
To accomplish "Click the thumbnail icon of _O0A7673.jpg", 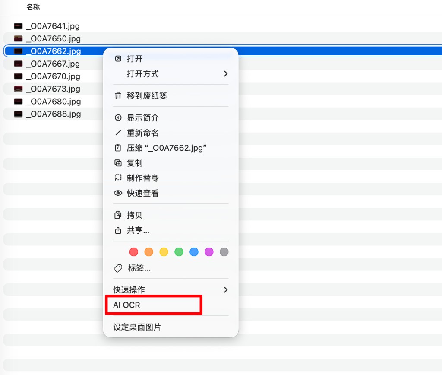I will coord(18,89).
